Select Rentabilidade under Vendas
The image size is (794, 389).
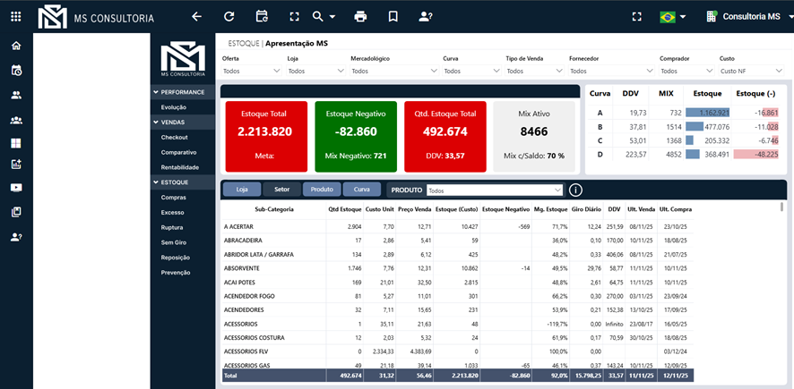point(178,167)
